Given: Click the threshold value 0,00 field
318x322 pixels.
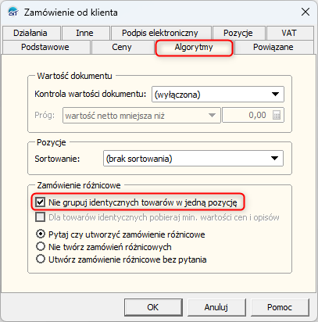Looking at the screenshot, I should point(246,115).
